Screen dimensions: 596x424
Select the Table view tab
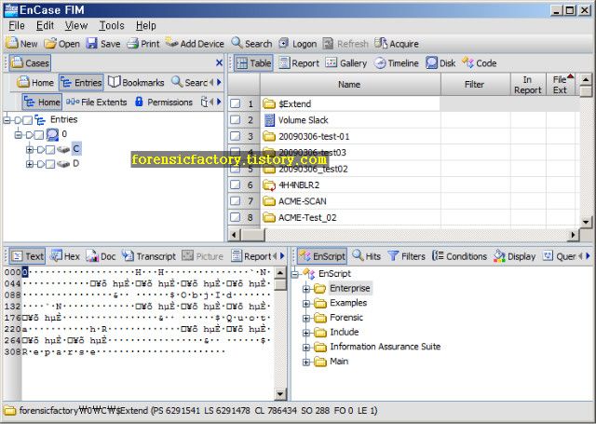[x=253, y=63]
